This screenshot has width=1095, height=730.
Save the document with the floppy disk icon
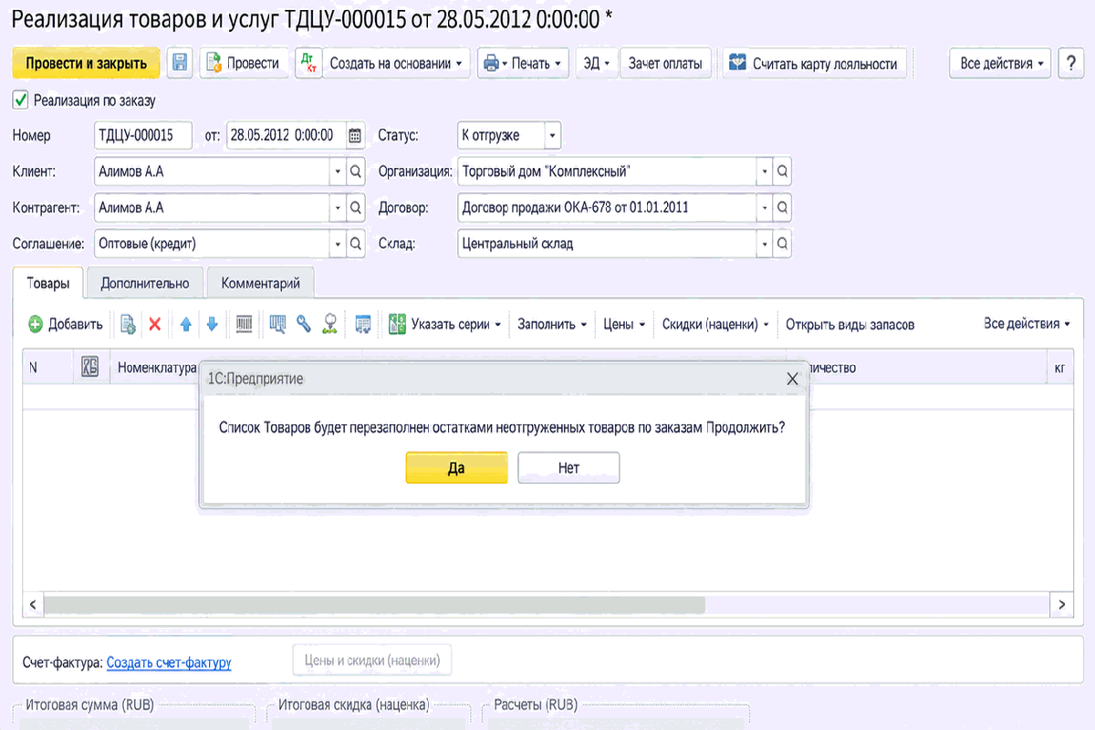coord(180,63)
